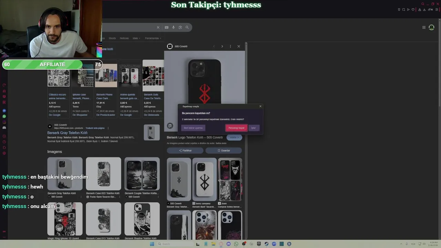Image resolution: width=441 pixels, height=248 pixels.
Task: Click the Windows taskbar search box
Action: [x=175, y=244]
